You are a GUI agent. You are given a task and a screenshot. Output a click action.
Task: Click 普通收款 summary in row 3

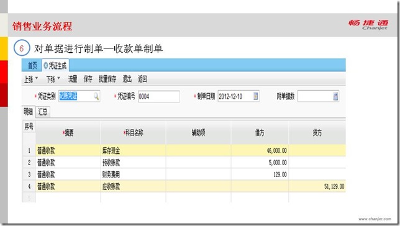(x=46, y=174)
